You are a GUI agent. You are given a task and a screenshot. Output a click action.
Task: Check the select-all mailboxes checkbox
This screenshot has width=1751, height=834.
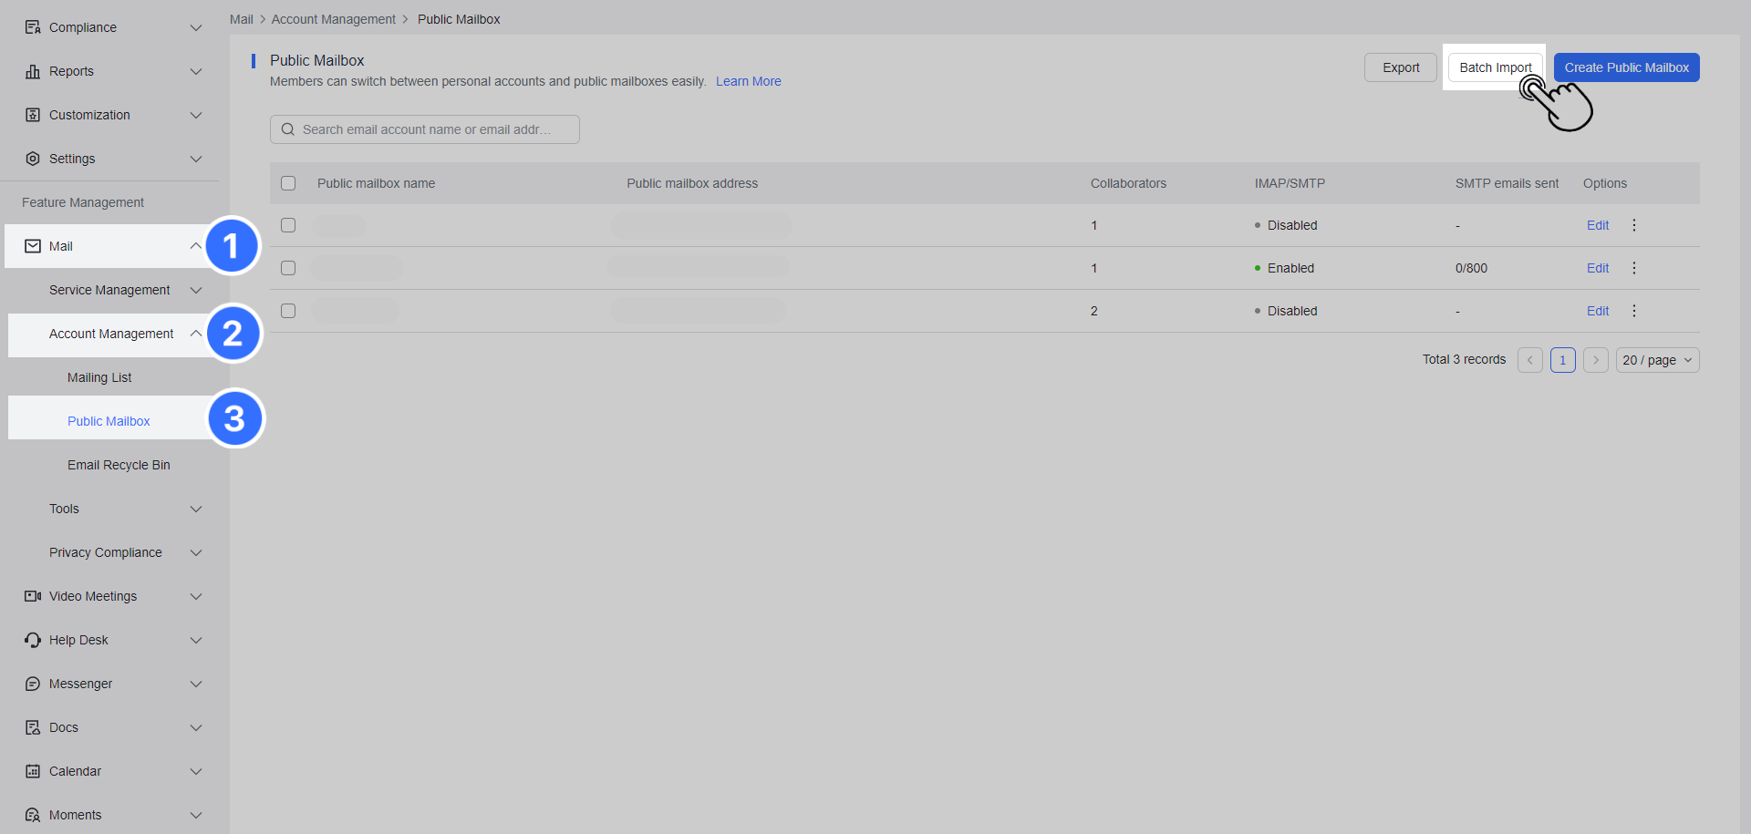[x=288, y=183]
